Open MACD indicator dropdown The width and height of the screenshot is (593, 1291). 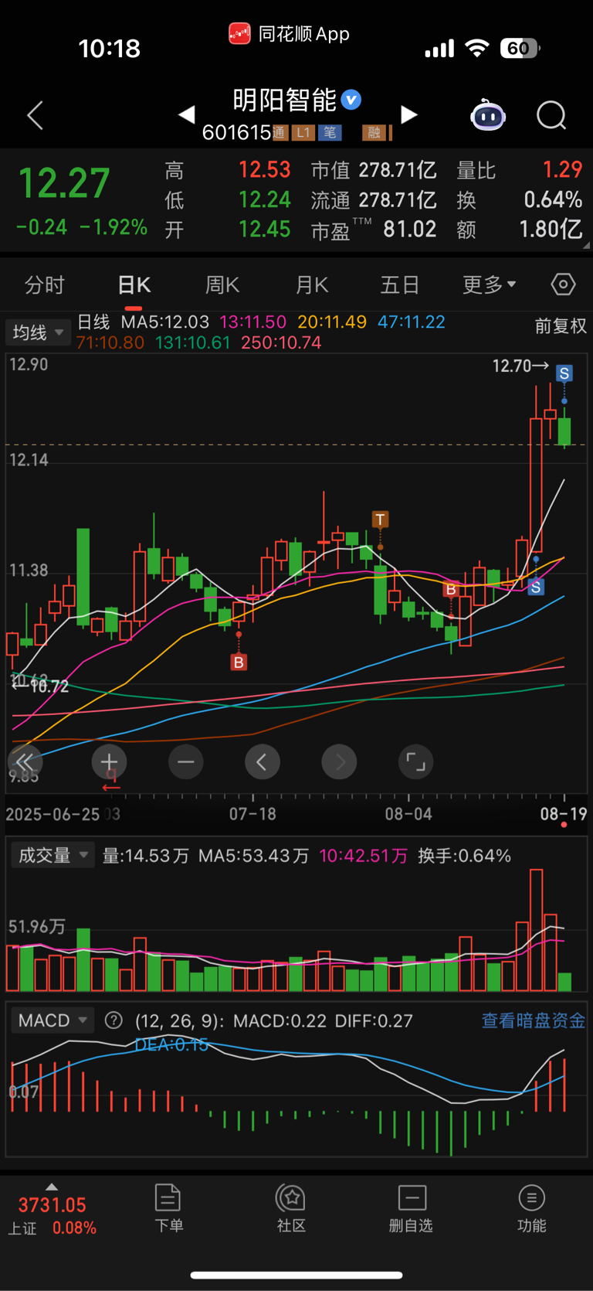(x=53, y=1020)
